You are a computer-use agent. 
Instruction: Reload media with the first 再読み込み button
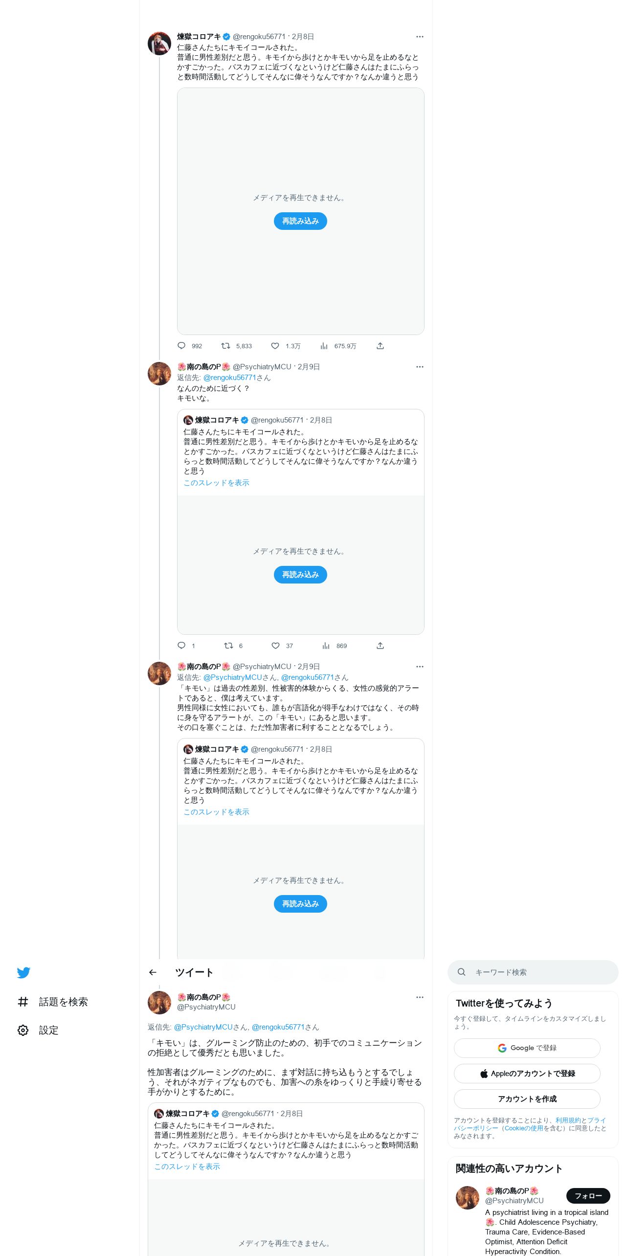pos(300,221)
